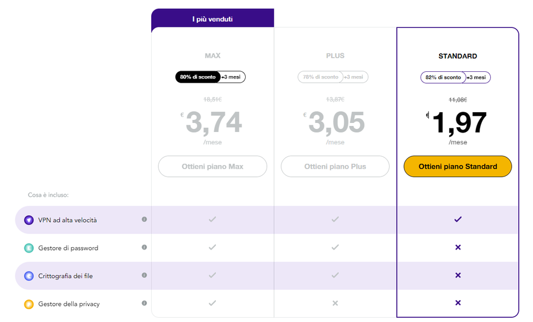The width and height of the screenshot is (533, 322).
Task: Click the blue Crittografia dei file icon
Action: pos(29,276)
